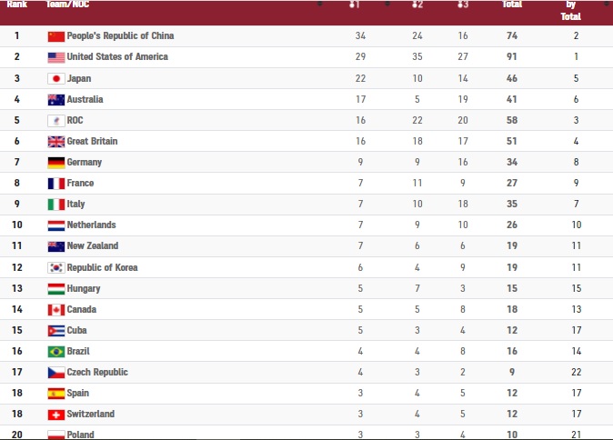The image size is (613, 440).
Task: Click the Switzerland flag icon
Action: click(x=55, y=414)
